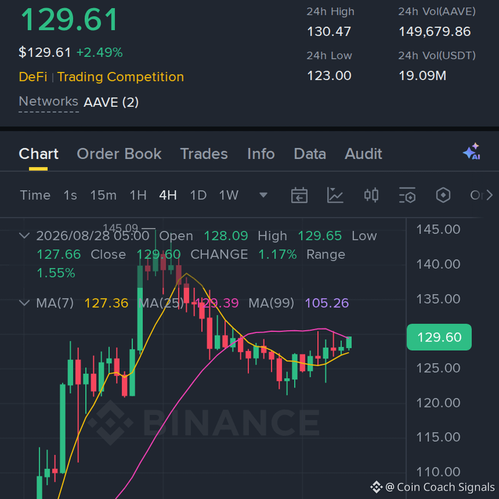Screen dimensions: 499x499
Task: Open the Data tab
Action: tap(310, 154)
